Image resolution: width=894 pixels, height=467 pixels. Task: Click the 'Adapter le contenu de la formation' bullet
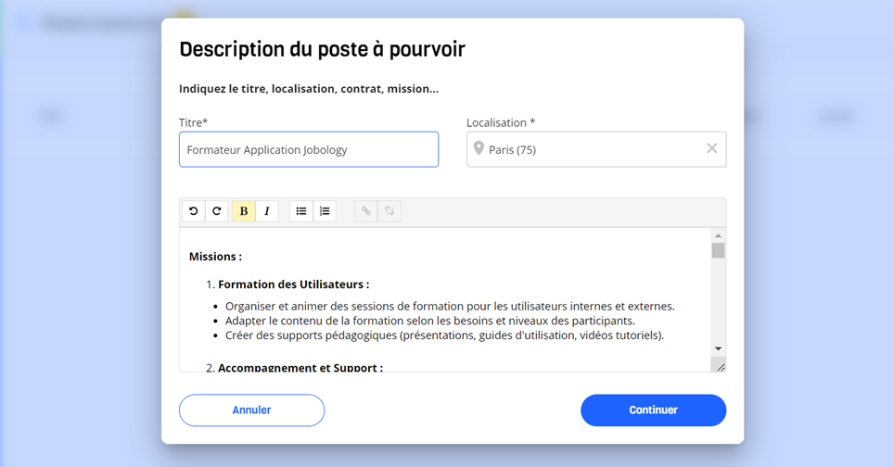point(430,321)
